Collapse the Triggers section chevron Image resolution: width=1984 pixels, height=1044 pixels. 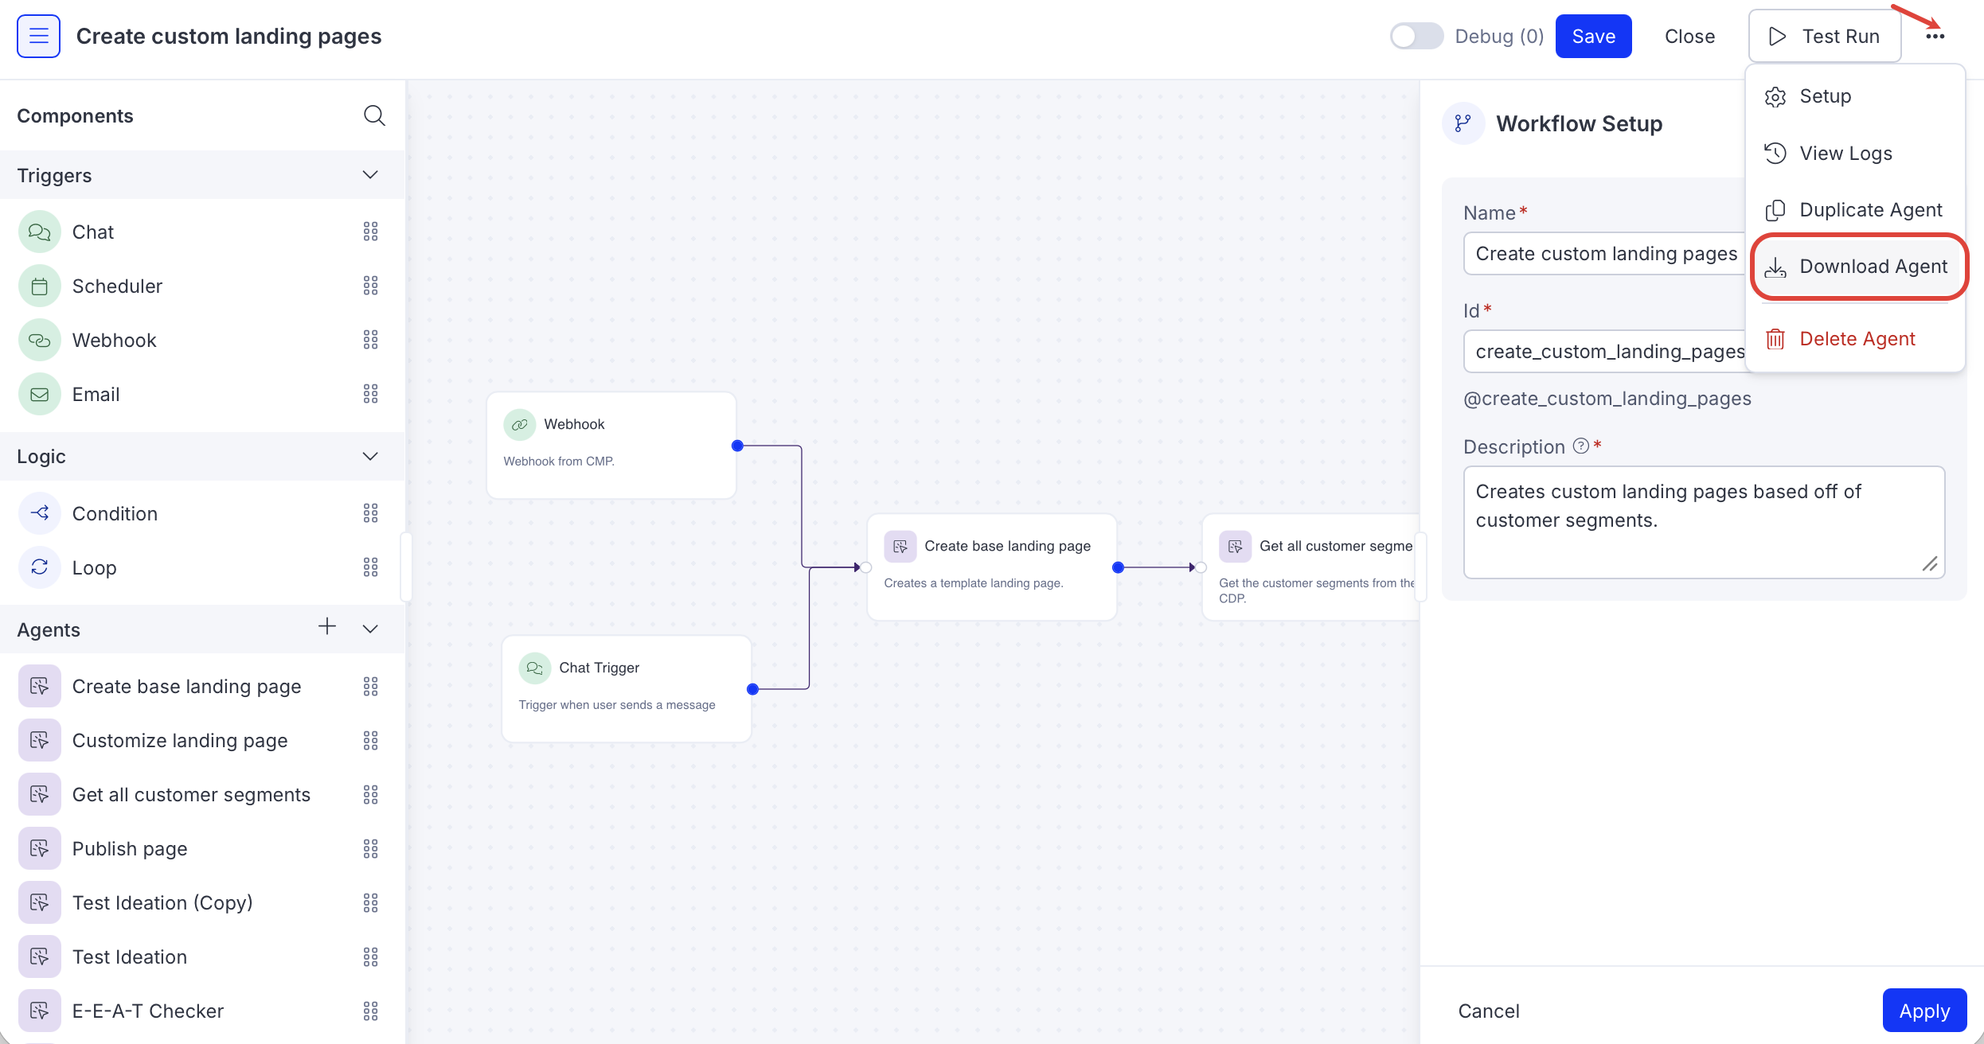370,174
